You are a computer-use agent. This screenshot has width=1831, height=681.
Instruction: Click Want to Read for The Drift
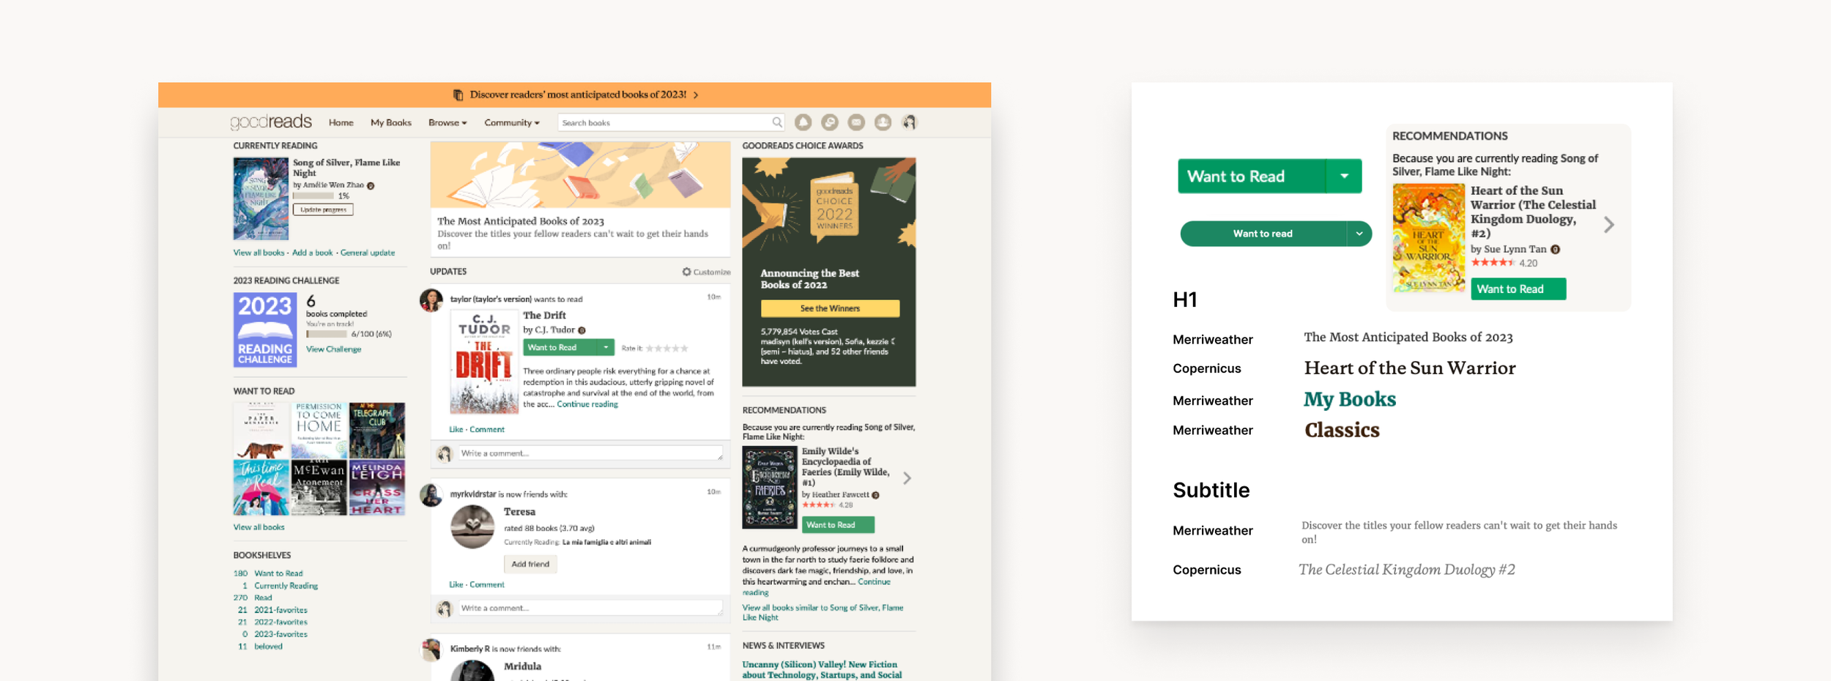pyautogui.click(x=560, y=348)
